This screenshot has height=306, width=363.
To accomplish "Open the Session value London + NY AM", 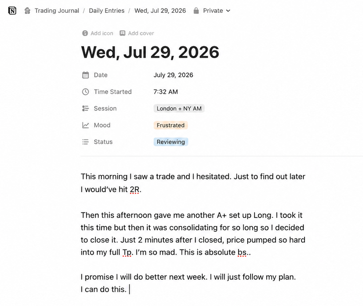I will 179,108.
